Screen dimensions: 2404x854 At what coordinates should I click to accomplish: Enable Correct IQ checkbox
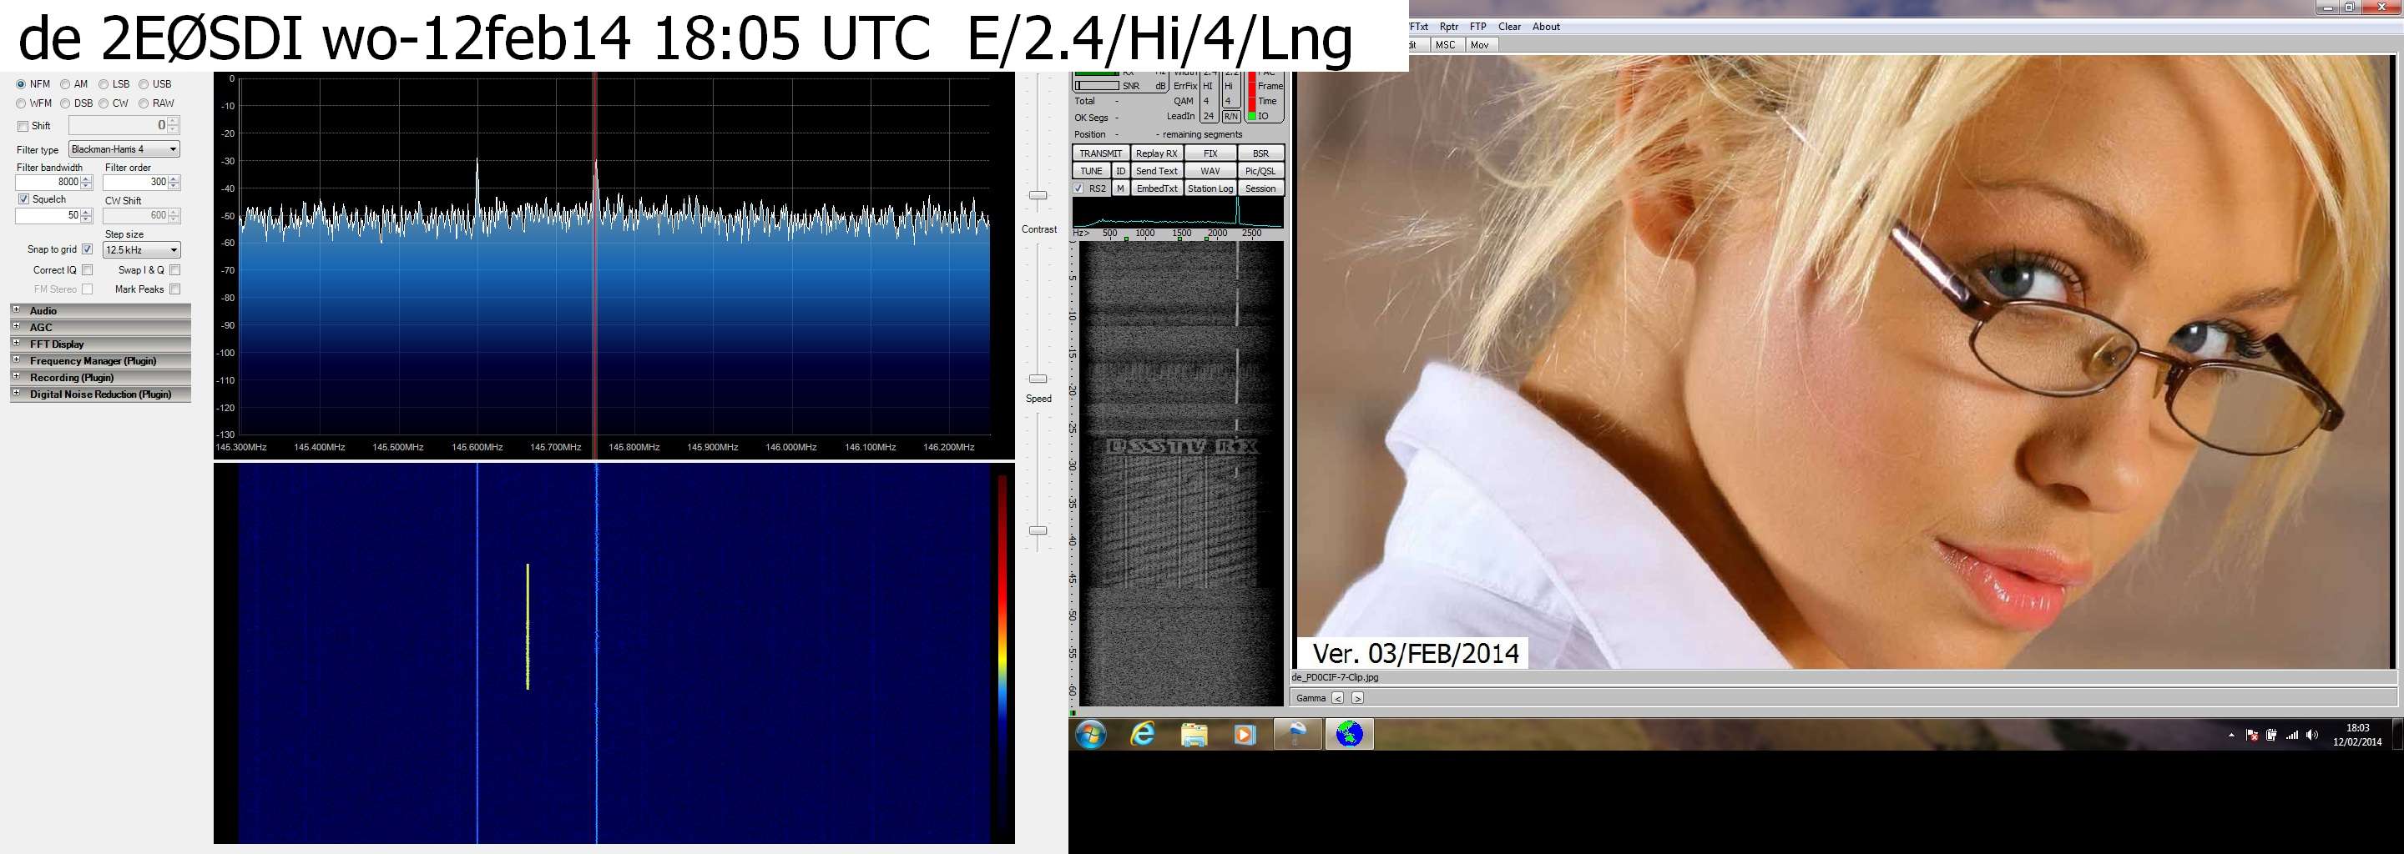[87, 270]
